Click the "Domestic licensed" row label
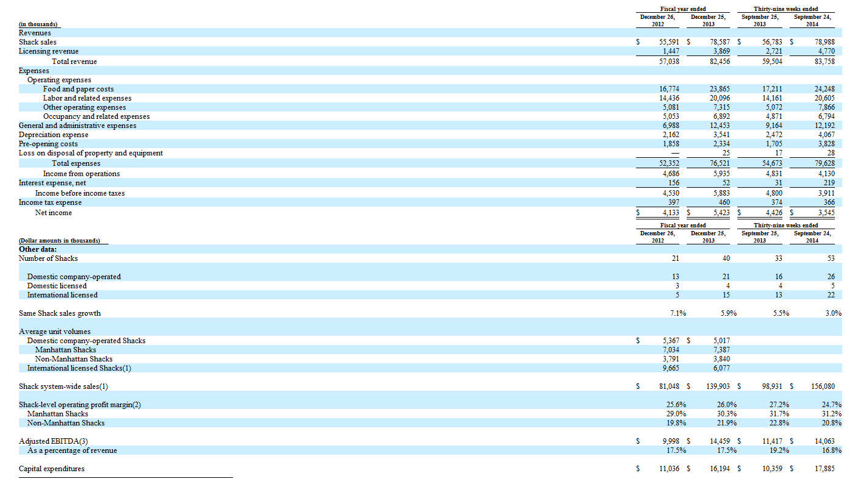855x487 pixels. pyautogui.click(x=57, y=286)
